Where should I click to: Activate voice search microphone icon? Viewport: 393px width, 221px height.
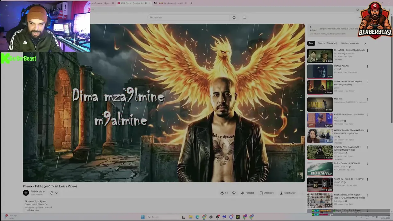[x=244, y=17]
